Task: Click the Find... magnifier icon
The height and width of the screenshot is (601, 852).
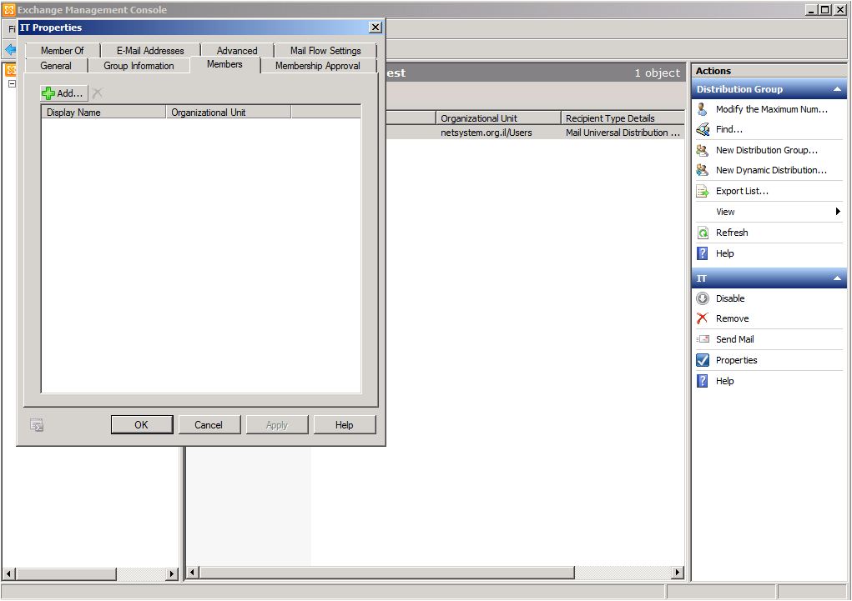Action: [x=703, y=129]
